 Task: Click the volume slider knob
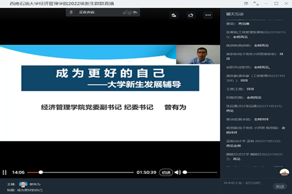click(185, 172)
